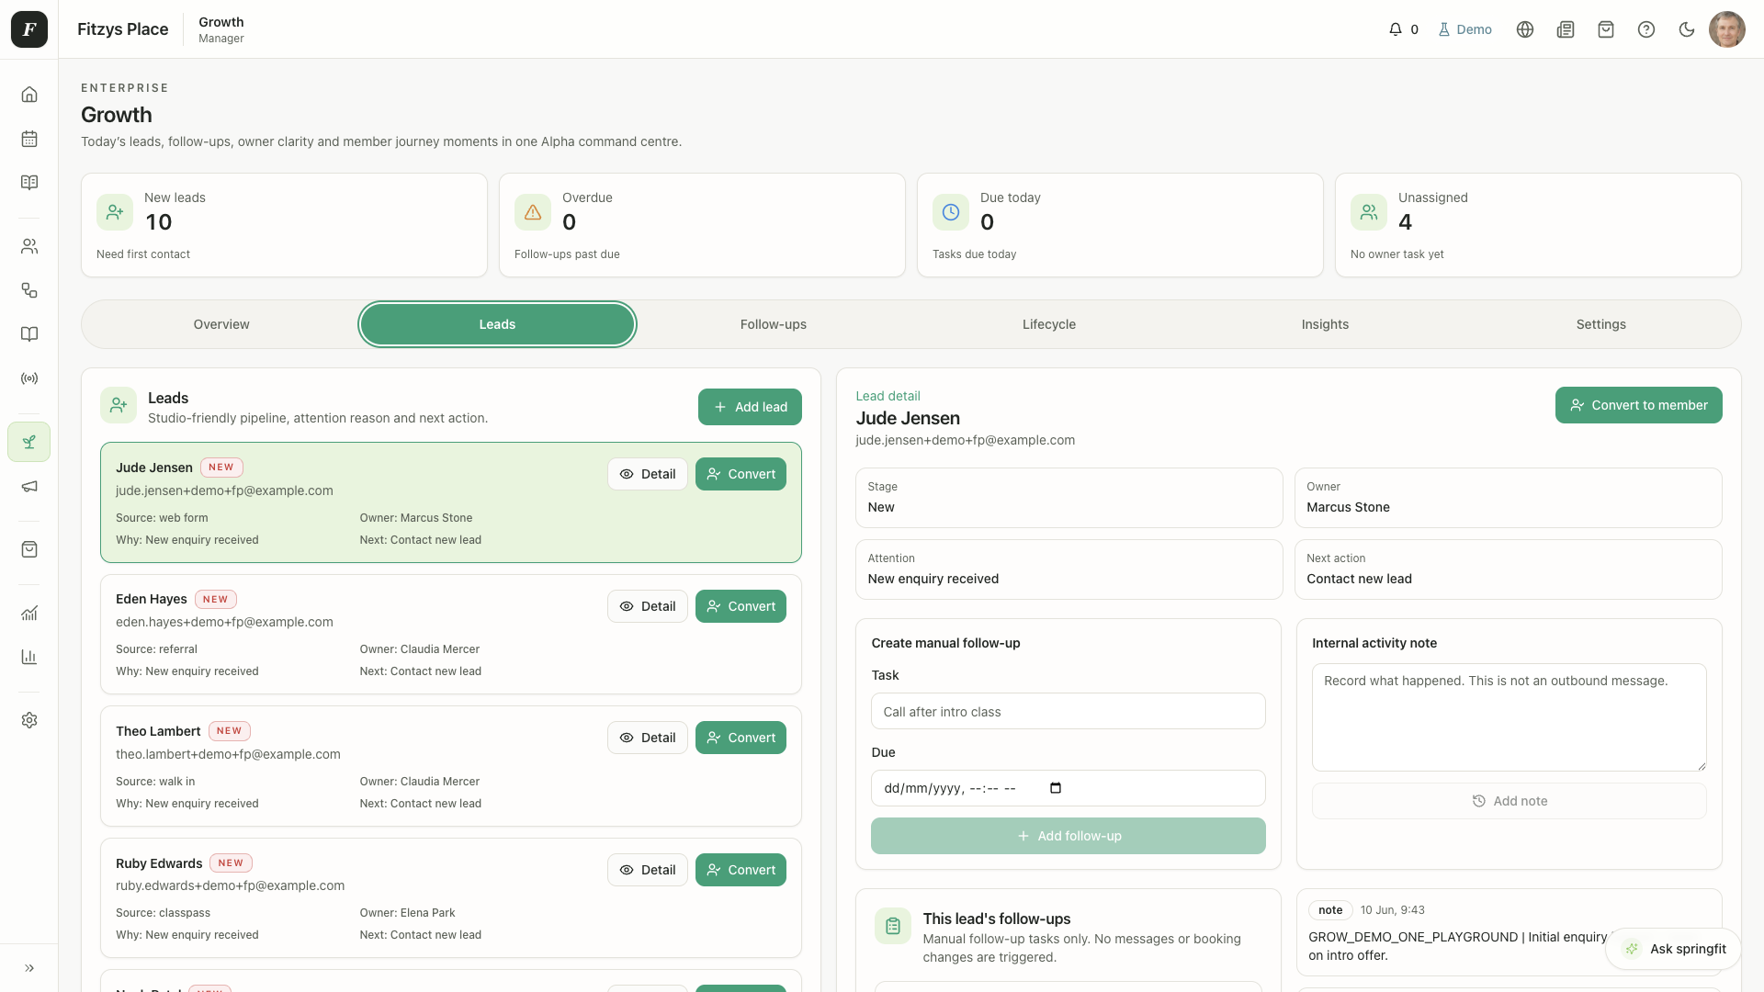Open the Due date calendar picker icon
1764x992 pixels.
coord(1056,788)
